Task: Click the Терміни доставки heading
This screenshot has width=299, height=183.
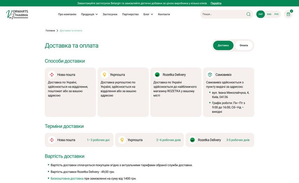Action: click(x=64, y=126)
